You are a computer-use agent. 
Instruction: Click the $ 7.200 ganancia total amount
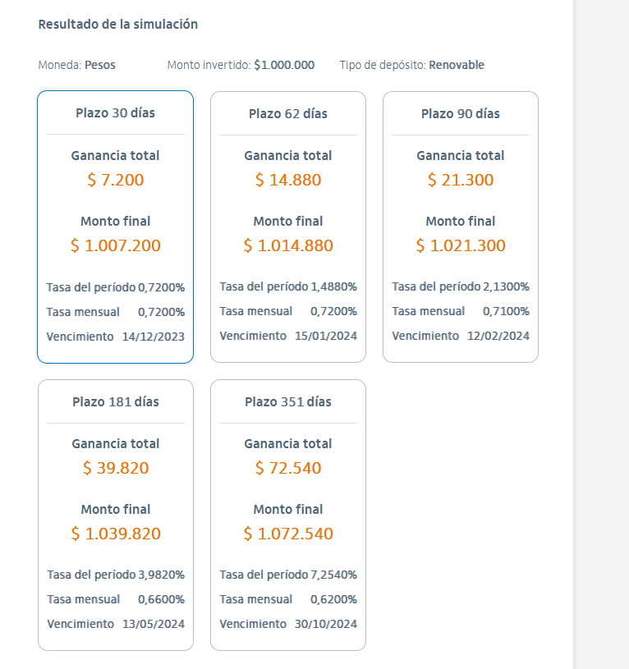(x=115, y=180)
